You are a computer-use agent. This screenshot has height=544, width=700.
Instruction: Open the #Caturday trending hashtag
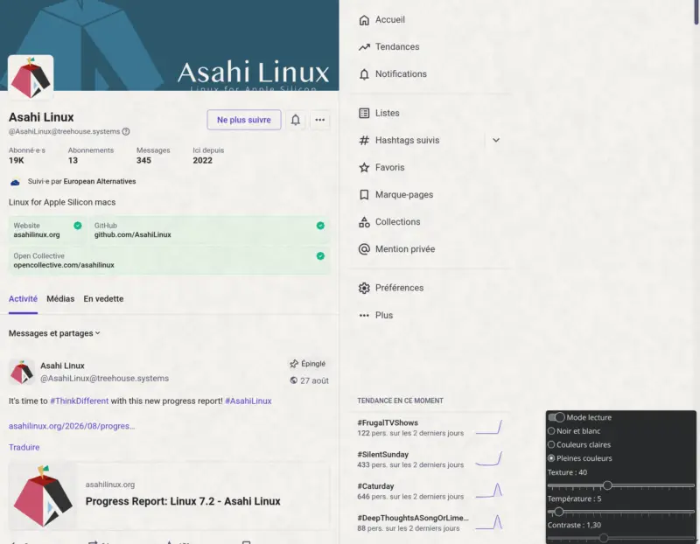(x=375, y=486)
